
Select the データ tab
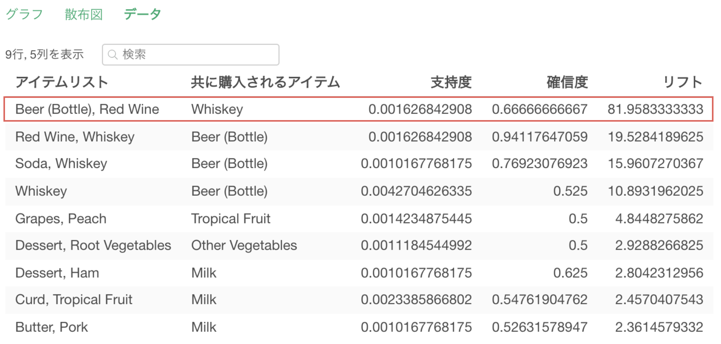[142, 14]
